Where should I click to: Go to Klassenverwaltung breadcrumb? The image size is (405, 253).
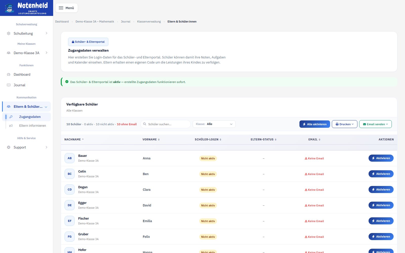[x=149, y=22]
